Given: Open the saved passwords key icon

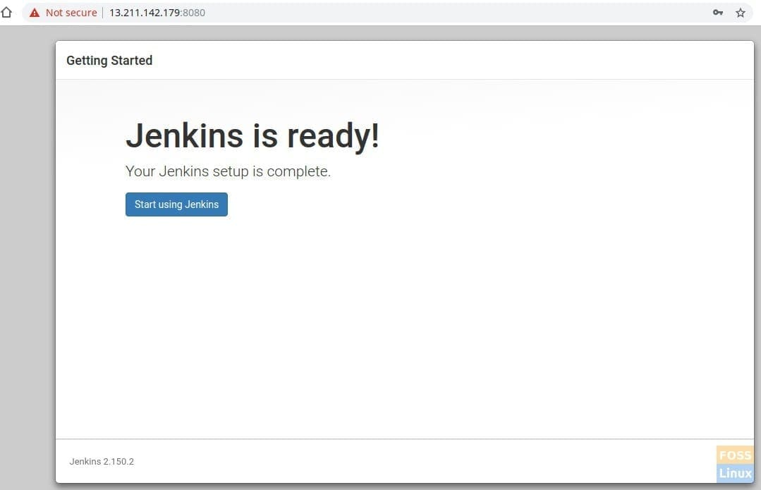Looking at the screenshot, I should (718, 13).
